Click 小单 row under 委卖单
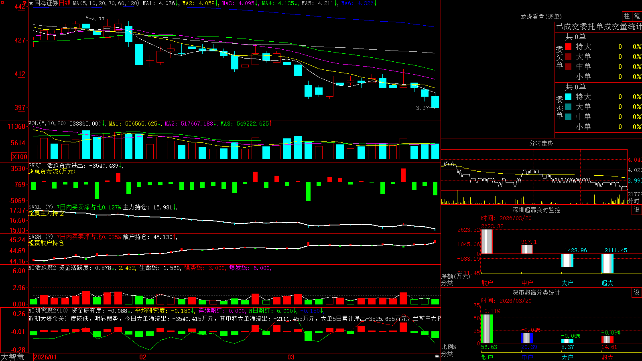The image size is (642, 361). pos(603,127)
